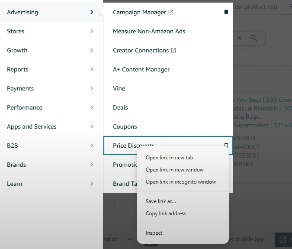Select 'Copy link address' from context menu
Screen dimensions: 292x249
tap(166, 213)
